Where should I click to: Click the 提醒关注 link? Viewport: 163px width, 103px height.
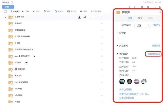coord(156,46)
